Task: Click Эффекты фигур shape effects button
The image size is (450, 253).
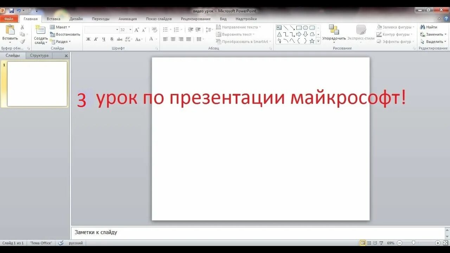Action: [x=396, y=41]
